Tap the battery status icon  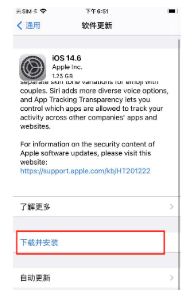[x=172, y=11]
